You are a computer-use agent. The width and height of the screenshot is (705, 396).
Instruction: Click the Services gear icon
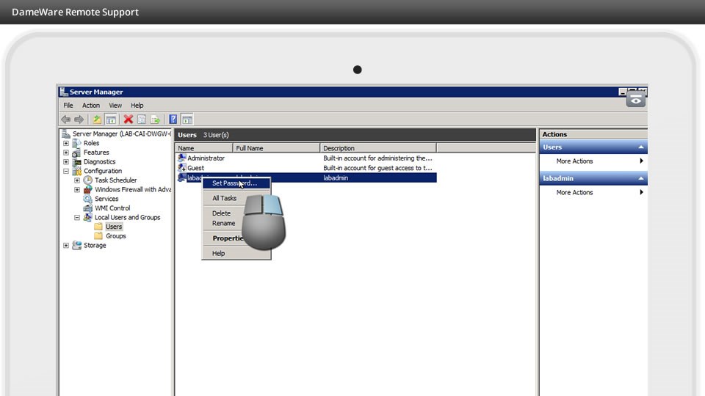click(87, 199)
